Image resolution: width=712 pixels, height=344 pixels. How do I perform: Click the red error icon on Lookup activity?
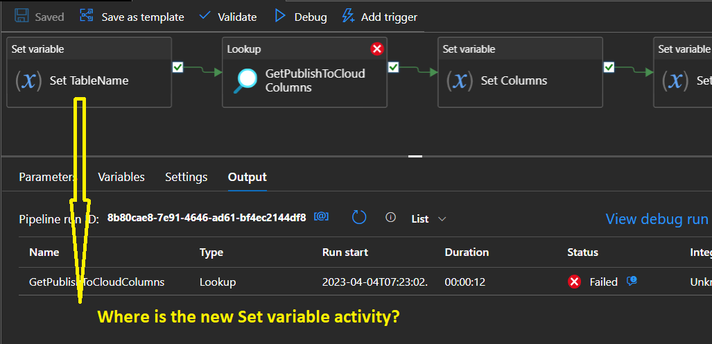click(377, 49)
